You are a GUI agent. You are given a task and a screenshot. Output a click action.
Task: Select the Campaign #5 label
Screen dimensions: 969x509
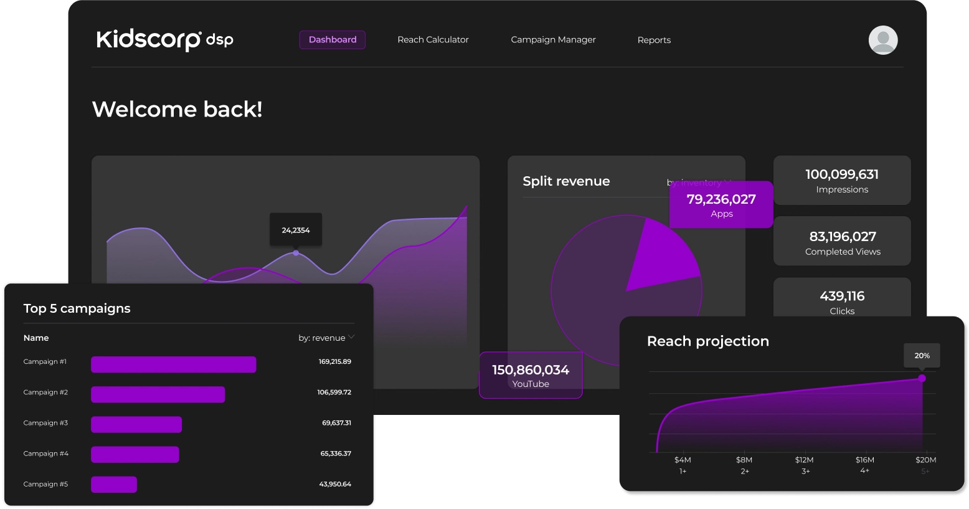click(x=45, y=484)
